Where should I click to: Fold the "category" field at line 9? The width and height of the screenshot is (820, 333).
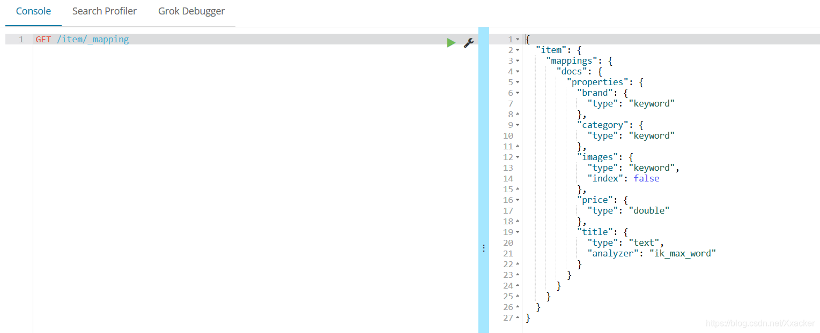[518, 125]
